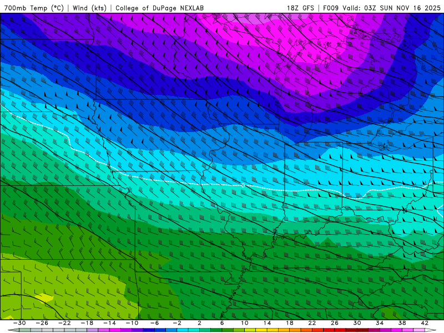Screen dimensions: 444x333
Task: Click the '6' legend value
Action: 222,323
